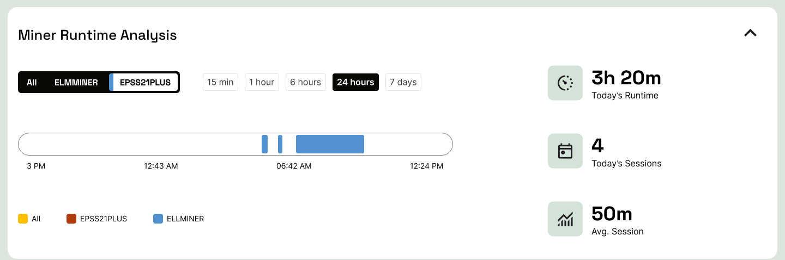
Task: Select the All miners filter
Action: pos(32,83)
